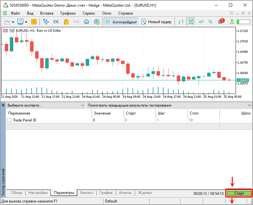Click the Тестер стратегий vertical label
Viewport: 253px width, 205px height.
3,182
